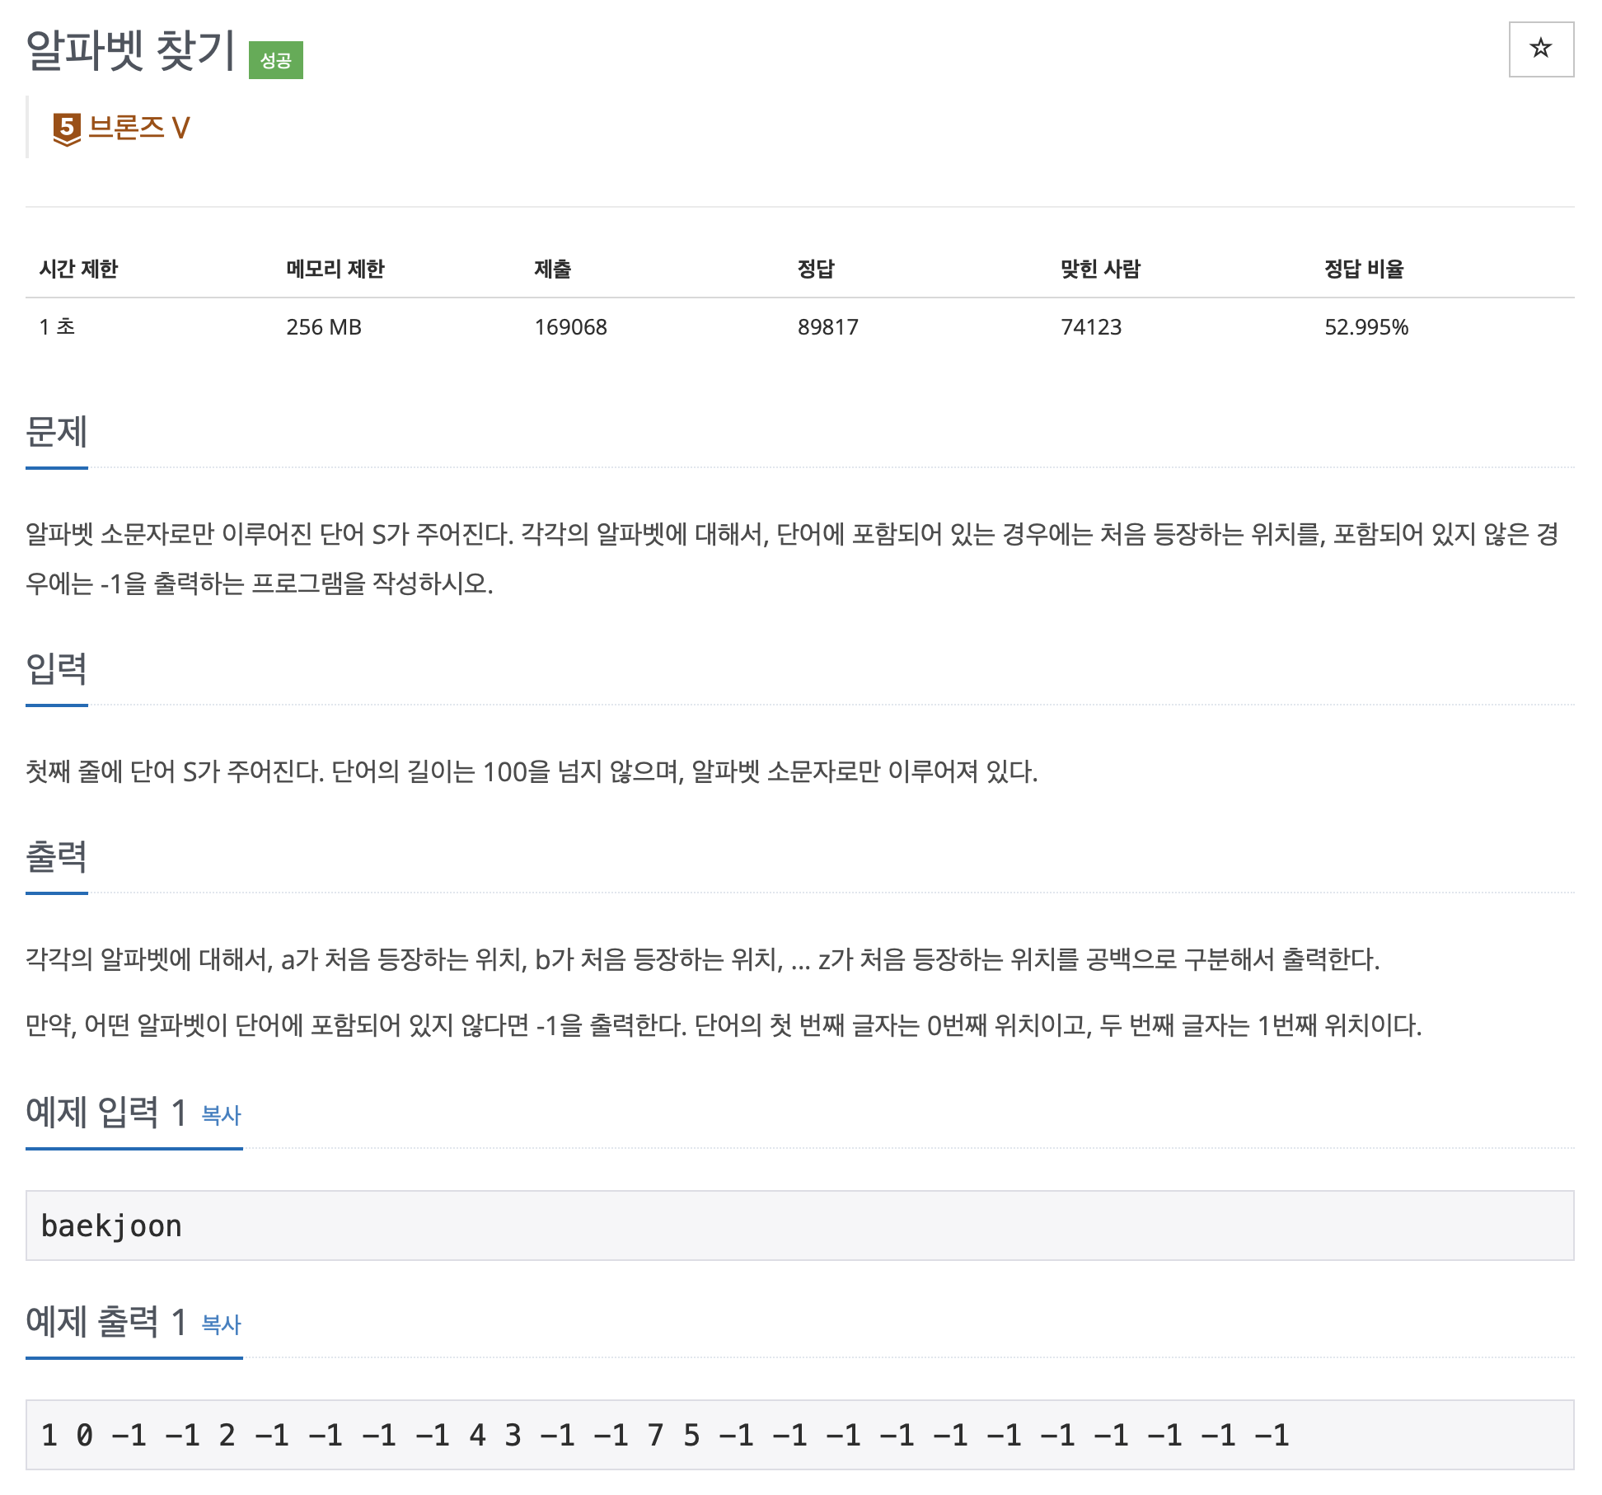Click 복사 link next to 예제 출력 1
1602x1495 pixels.
221,1324
